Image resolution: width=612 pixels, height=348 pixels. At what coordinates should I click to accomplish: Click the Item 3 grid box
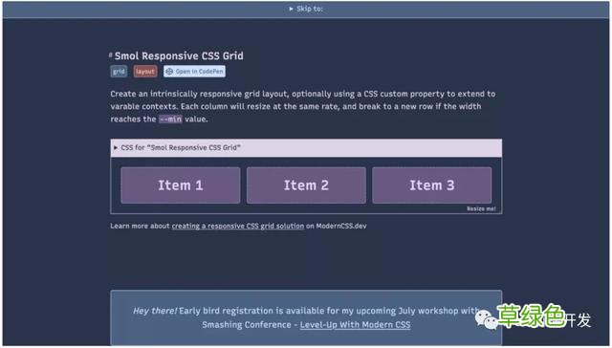[431, 185]
